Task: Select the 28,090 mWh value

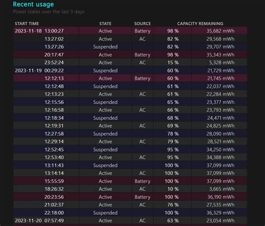Action: point(220,134)
